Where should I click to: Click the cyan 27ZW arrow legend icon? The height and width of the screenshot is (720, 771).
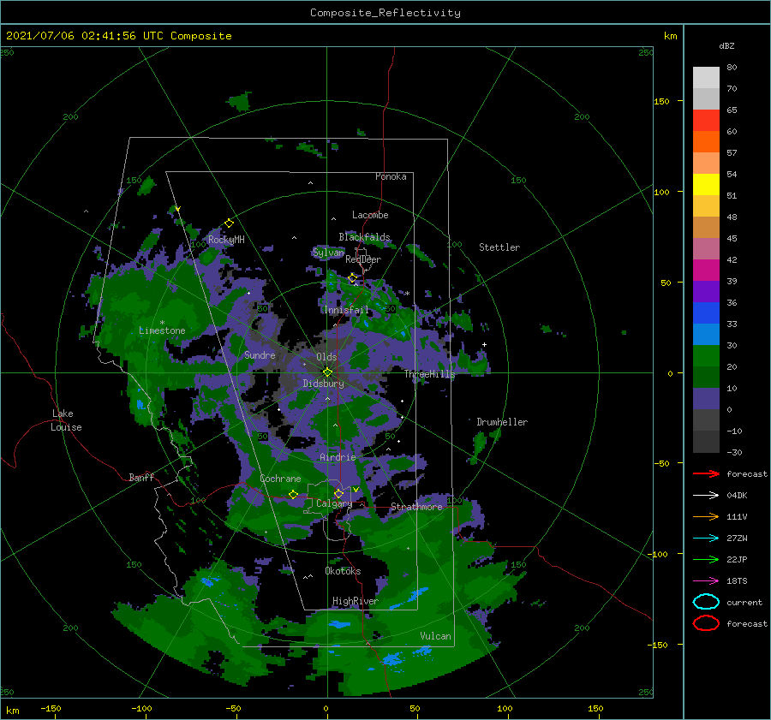pos(706,539)
